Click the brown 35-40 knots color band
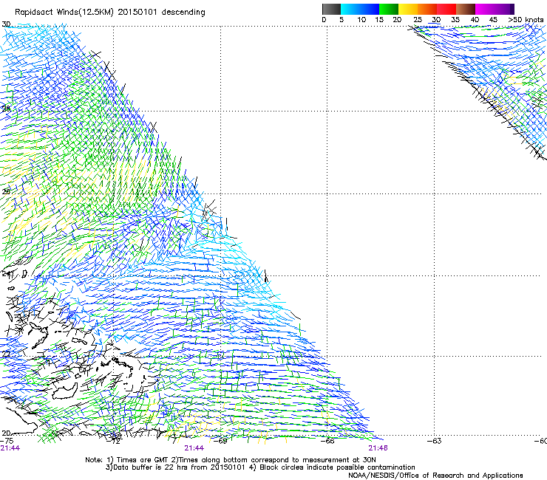547x480 pixels. pyautogui.click(x=466, y=9)
